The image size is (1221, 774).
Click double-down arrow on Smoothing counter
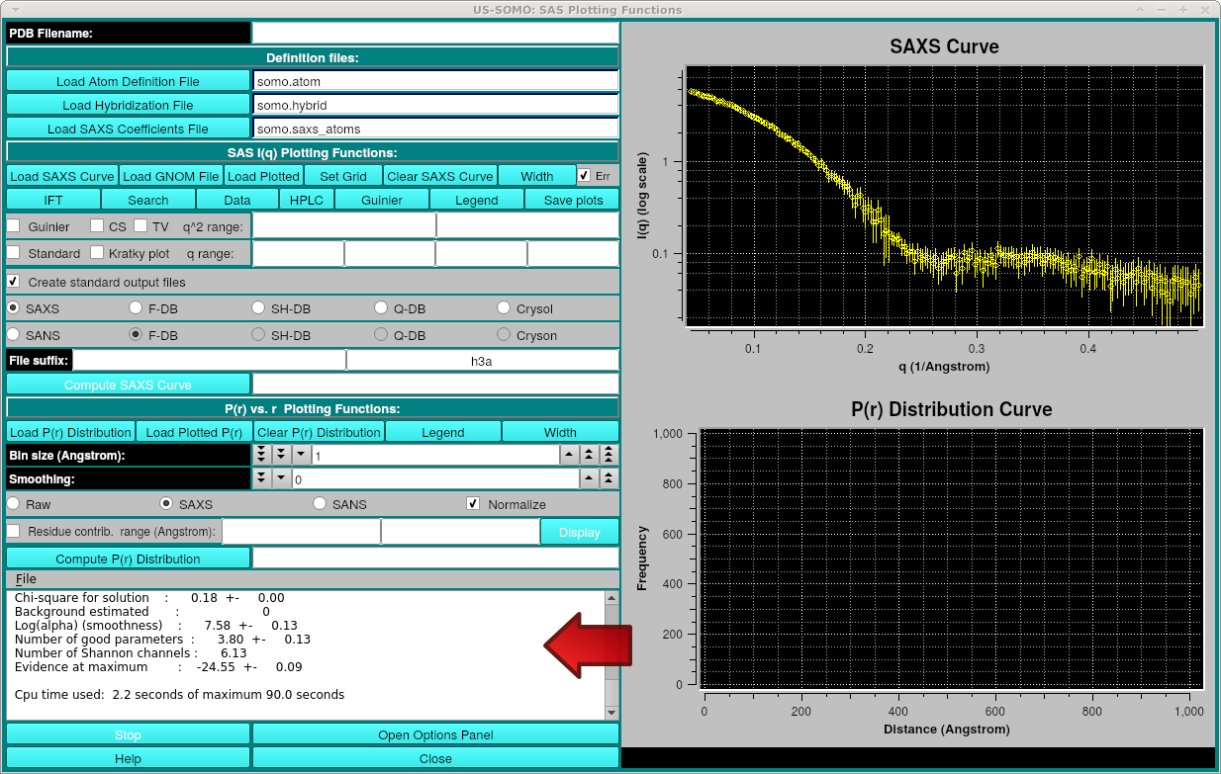[x=261, y=478]
